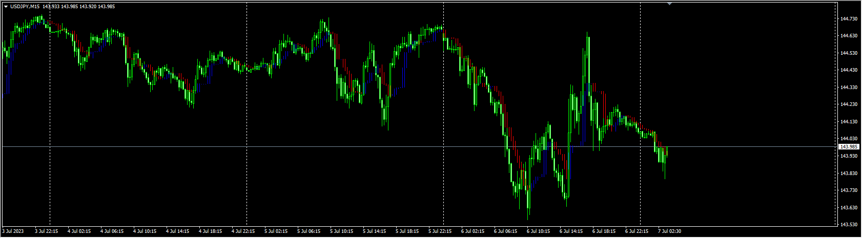Click the 4 Jul 06:15 time label
Screen dimensions: 862x238
tap(112, 231)
